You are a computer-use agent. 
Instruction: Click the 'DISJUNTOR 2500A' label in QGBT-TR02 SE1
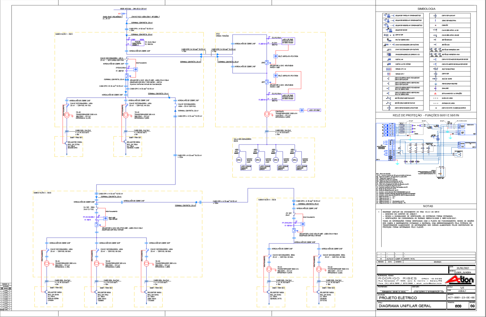coord(74,141)
